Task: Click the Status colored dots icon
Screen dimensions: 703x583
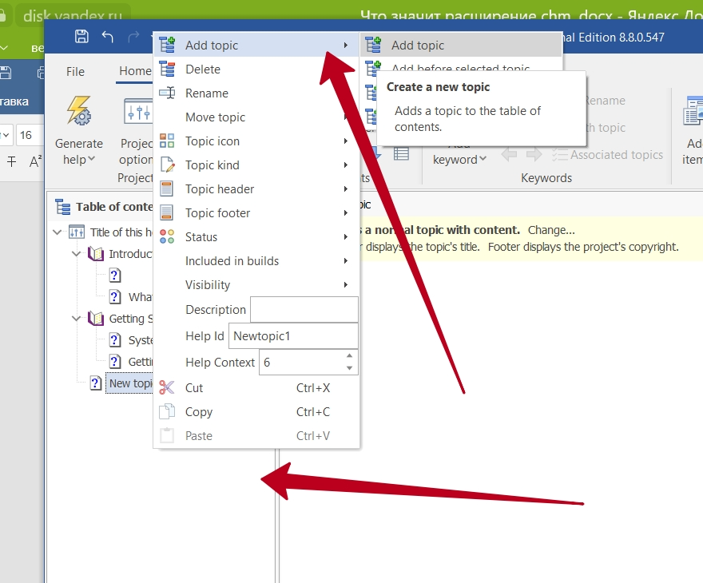Action: (167, 236)
